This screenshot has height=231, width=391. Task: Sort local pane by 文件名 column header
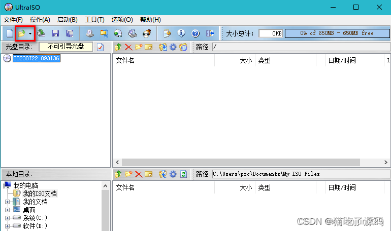tap(164, 187)
